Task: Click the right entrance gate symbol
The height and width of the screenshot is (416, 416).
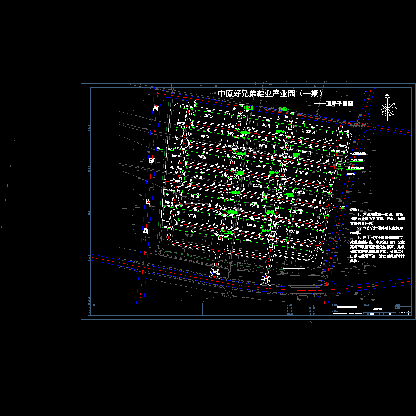Action: point(266,278)
